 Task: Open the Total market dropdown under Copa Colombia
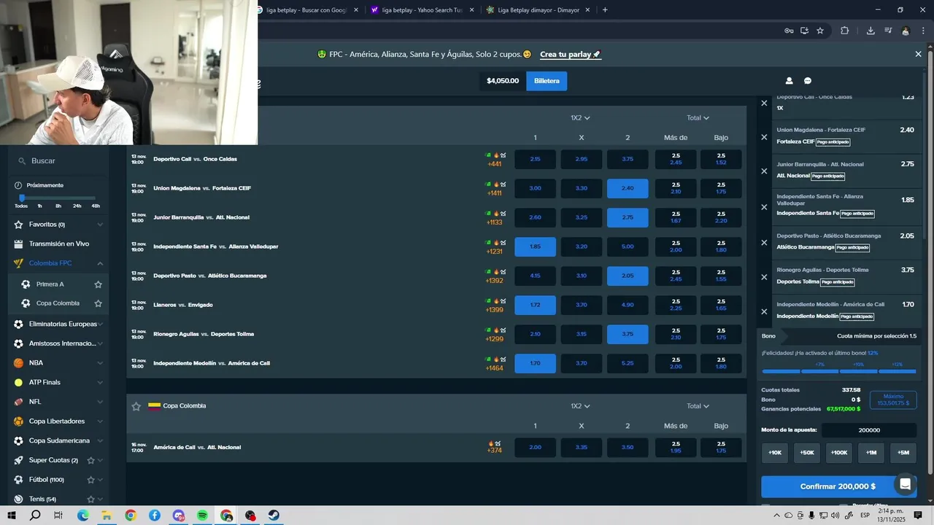point(698,406)
